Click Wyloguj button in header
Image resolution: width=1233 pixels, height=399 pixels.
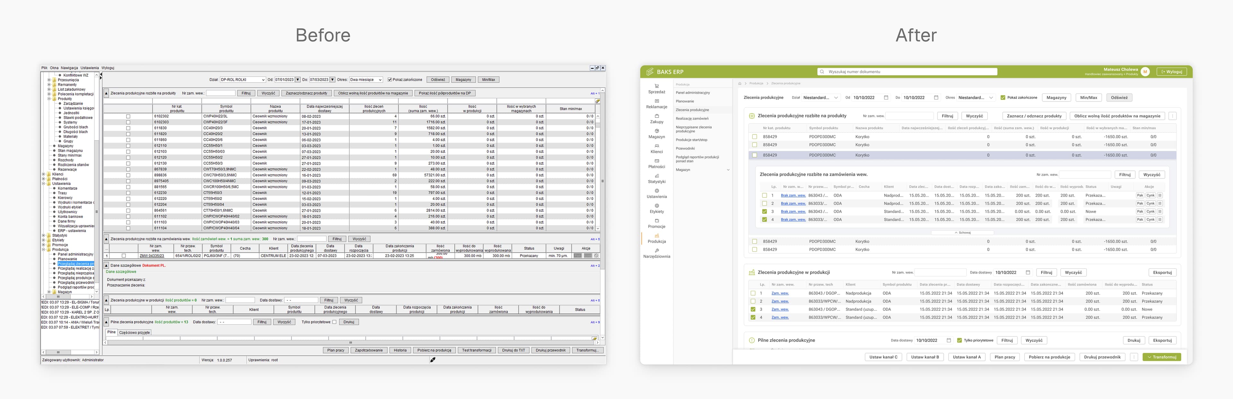pos(1171,72)
